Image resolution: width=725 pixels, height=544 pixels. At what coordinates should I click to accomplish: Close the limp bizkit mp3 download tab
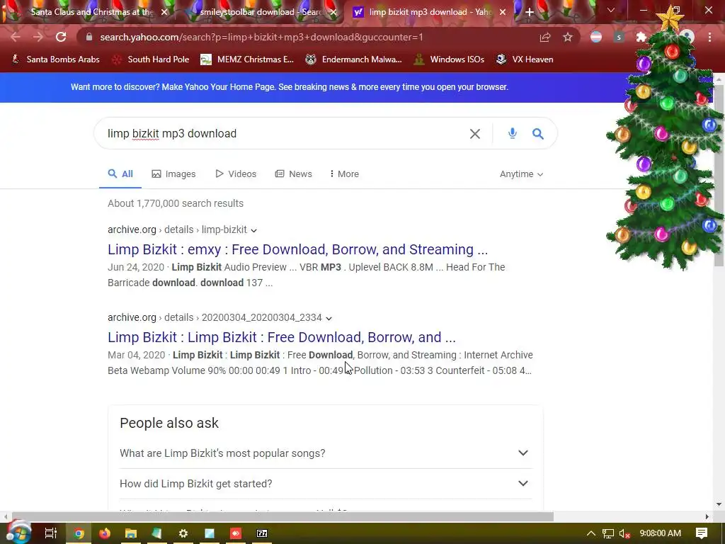pyautogui.click(x=503, y=12)
